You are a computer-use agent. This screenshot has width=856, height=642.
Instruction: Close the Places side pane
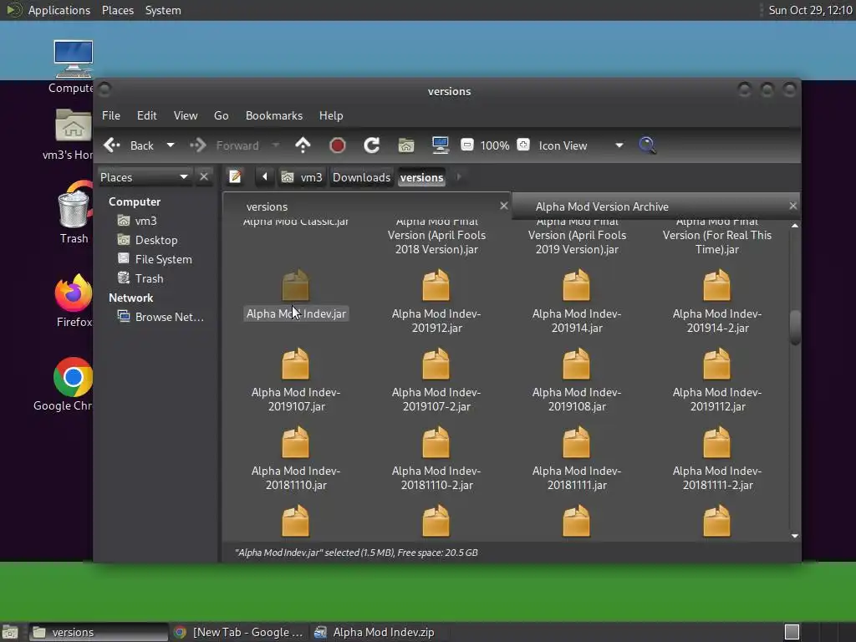[204, 177]
